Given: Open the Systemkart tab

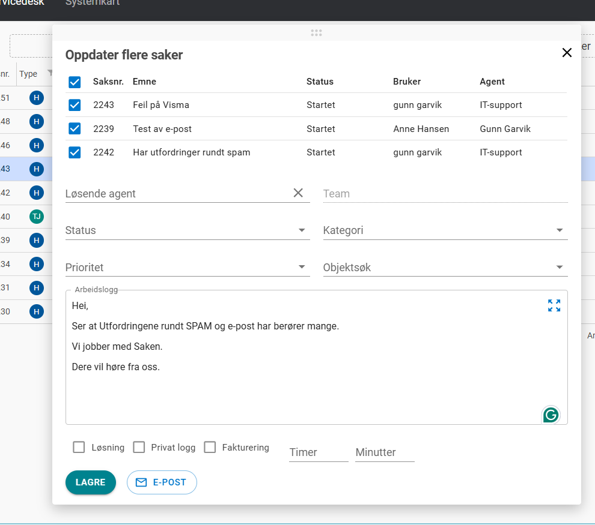Looking at the screenshot, I should (x=93, y=3).
